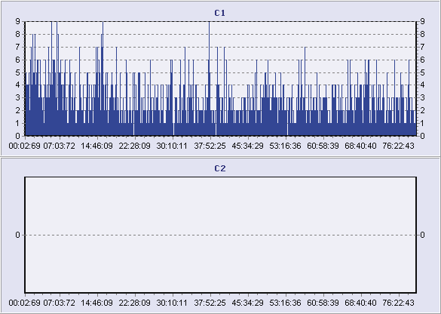The image size is (441, 314).
Task: Select the 68:40:40 time label under C2
Action: click(x=360, y=303)
